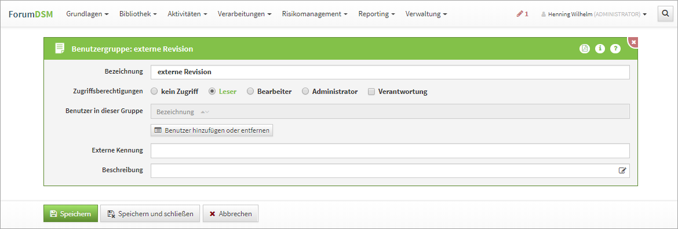Close the Benutzergruppe panel with the x icon
The image size is (678, 229).
633,42
